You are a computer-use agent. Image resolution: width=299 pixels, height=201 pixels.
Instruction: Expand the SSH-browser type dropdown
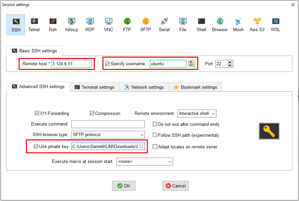click(x=108, y=135)
